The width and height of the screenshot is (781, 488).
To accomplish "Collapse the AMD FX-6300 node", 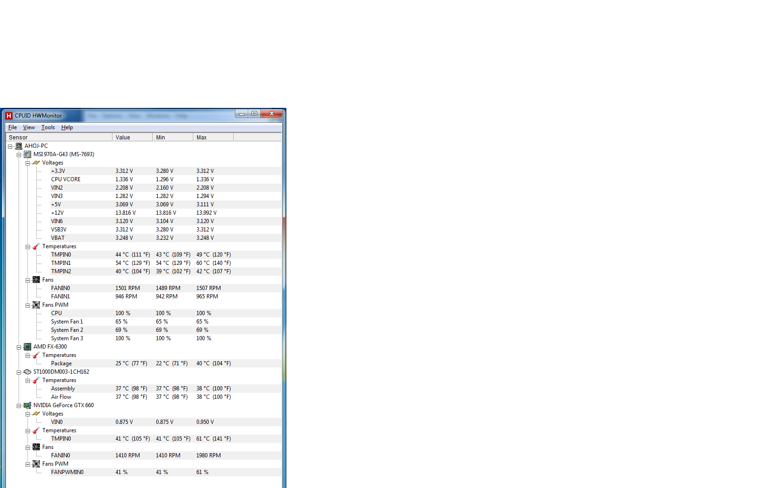I will (19, 347).
